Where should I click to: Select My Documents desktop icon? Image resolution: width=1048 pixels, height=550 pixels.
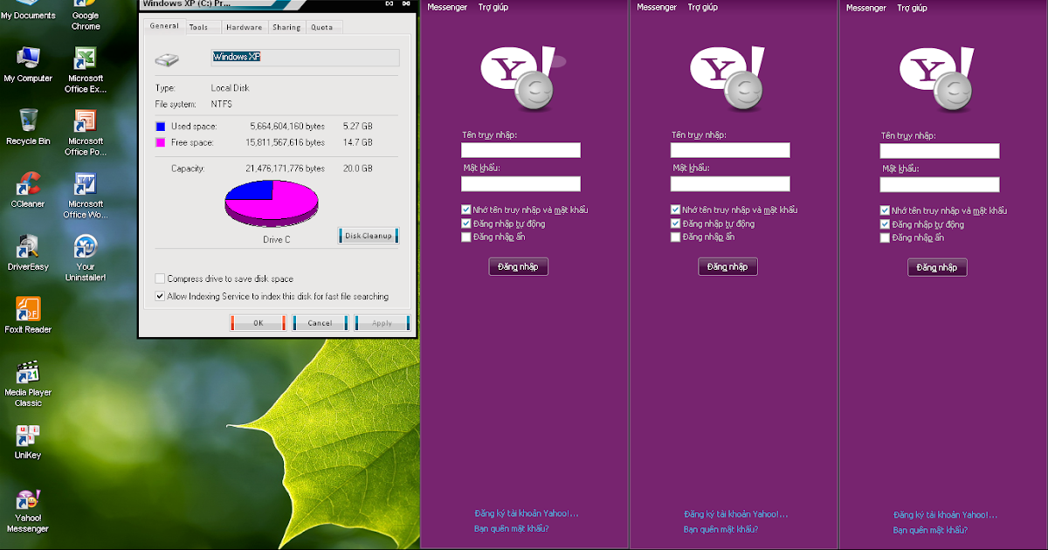click(x=28, y=10)
